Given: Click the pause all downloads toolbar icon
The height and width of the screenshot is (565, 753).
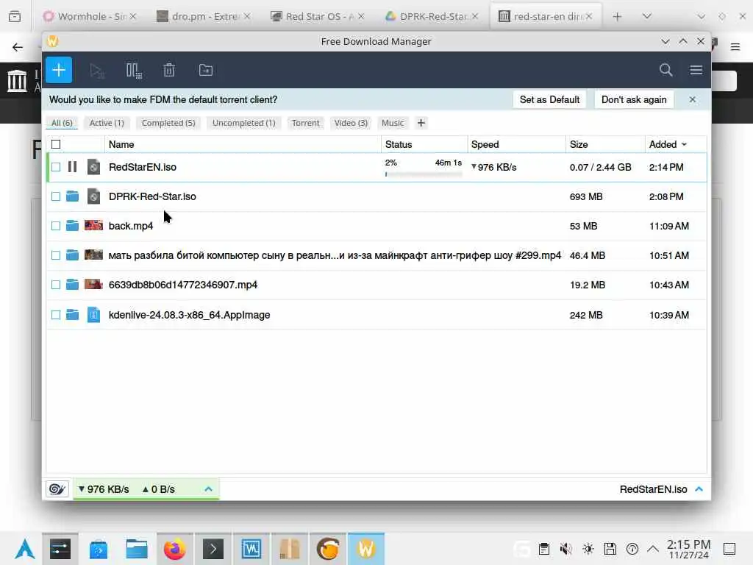Looking at the screenshot, I should pyautogui.click(x=134, y=71).
